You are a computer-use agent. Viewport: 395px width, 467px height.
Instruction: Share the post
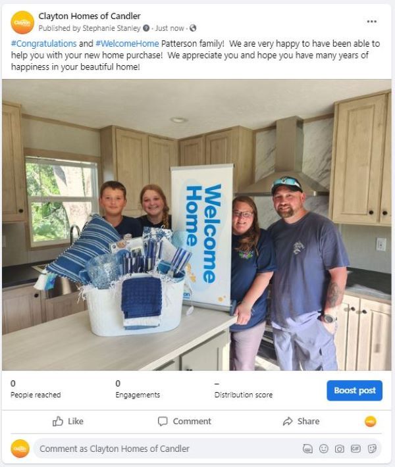tap(301, 422)
